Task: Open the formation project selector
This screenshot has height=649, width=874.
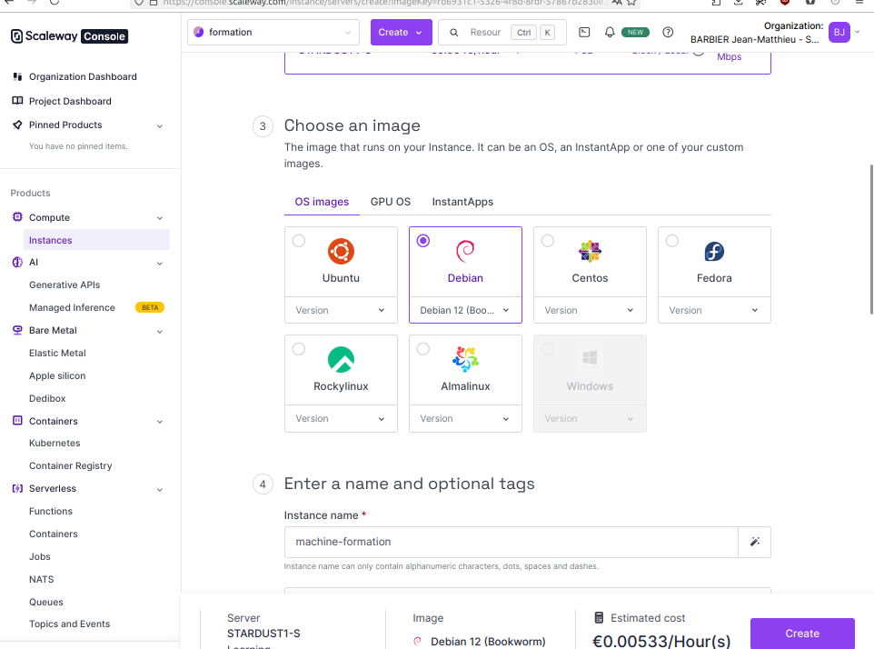Action: coord(273,33)
